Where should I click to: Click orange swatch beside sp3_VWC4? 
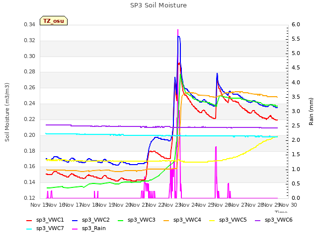pyautogui.click(x=166, y=220)
